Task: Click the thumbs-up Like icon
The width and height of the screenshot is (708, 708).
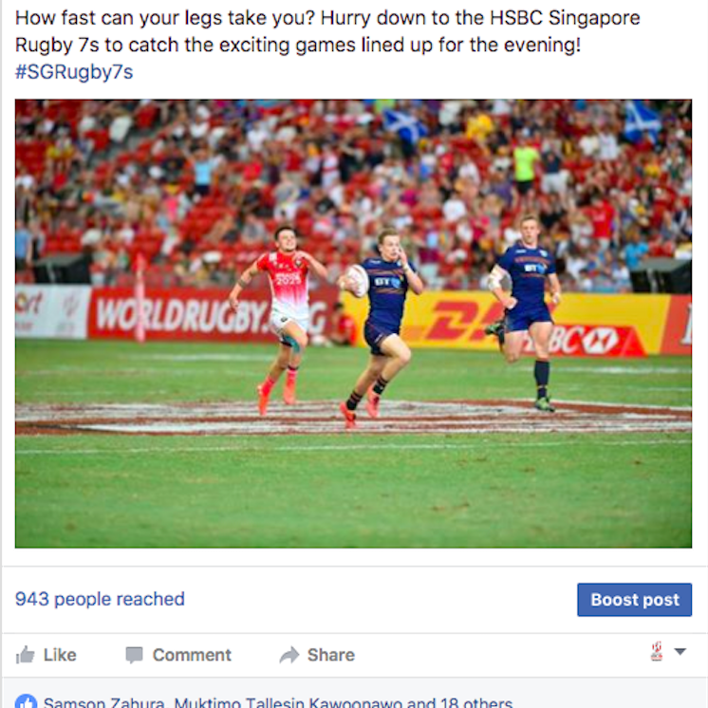Action: pos(26,655)
